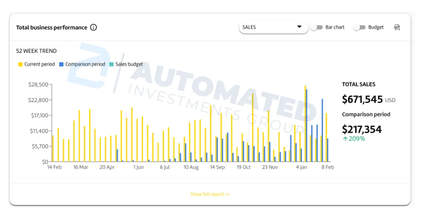Click the info icon beside Total business performance

93,27
